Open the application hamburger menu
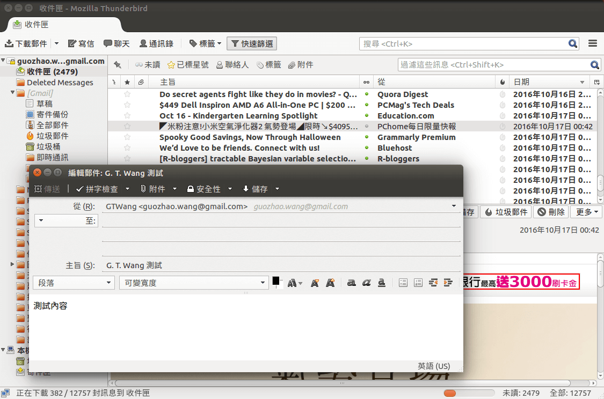 click(592, 43)
